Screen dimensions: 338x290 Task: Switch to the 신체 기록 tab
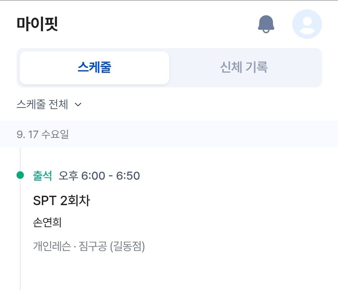coord(244,68)
